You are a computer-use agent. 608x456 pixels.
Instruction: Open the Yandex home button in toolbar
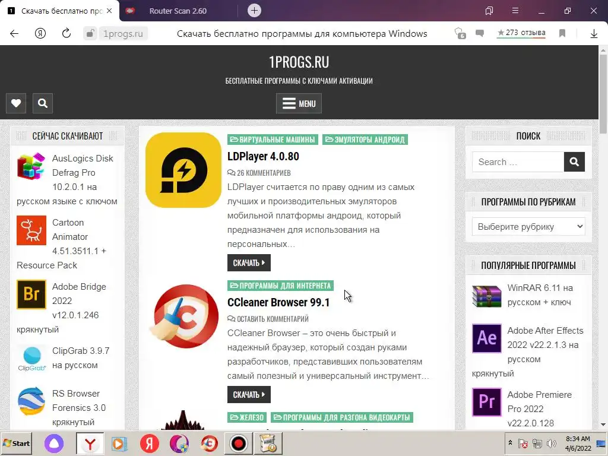point(40,34)
